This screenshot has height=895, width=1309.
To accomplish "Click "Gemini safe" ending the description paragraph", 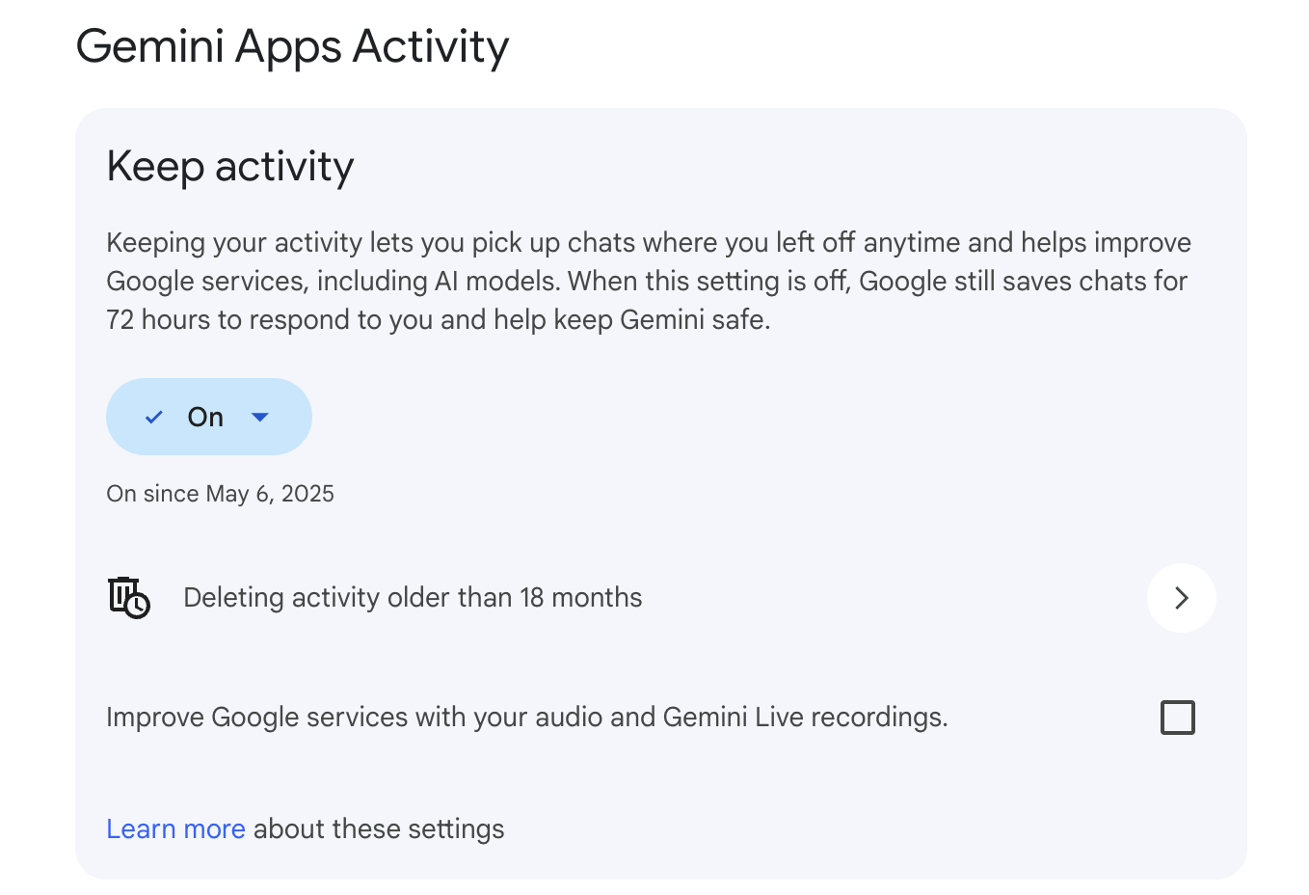I will pyautogui.click(x=694, y=320).
